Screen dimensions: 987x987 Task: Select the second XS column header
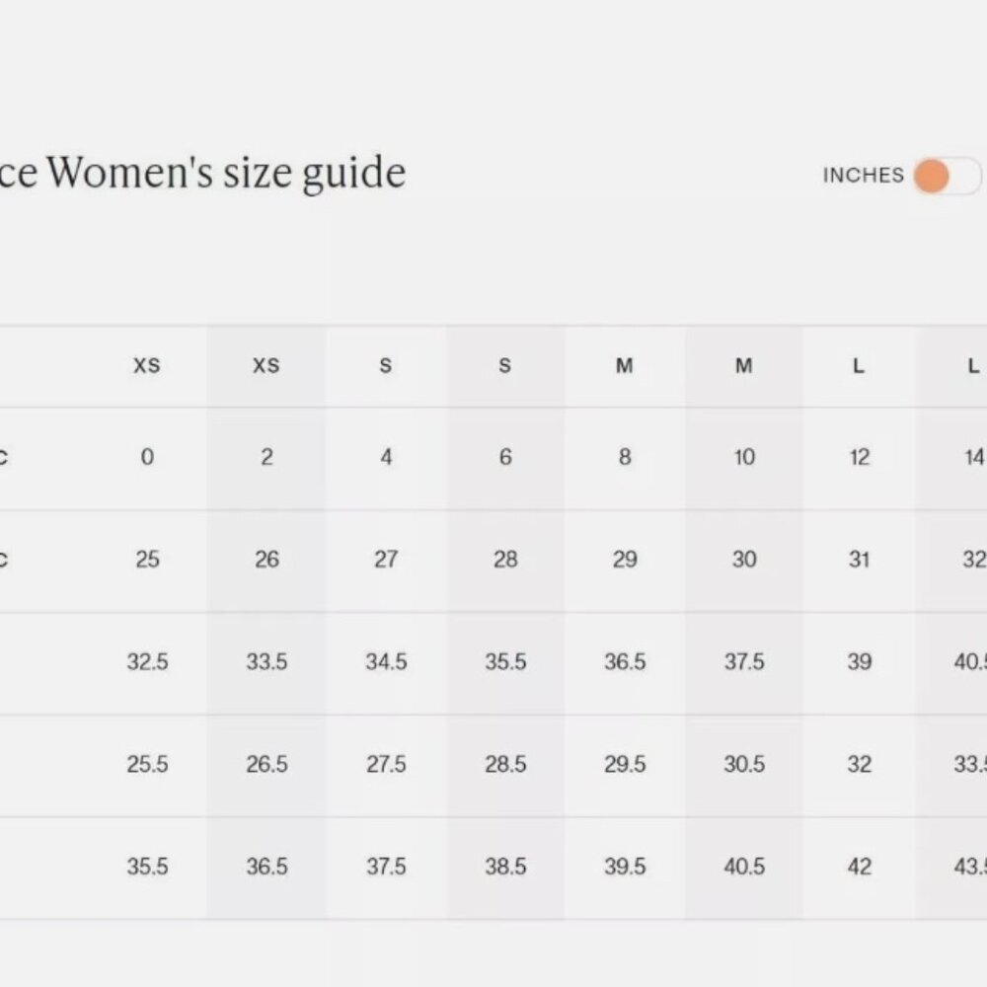pos(266,366)
